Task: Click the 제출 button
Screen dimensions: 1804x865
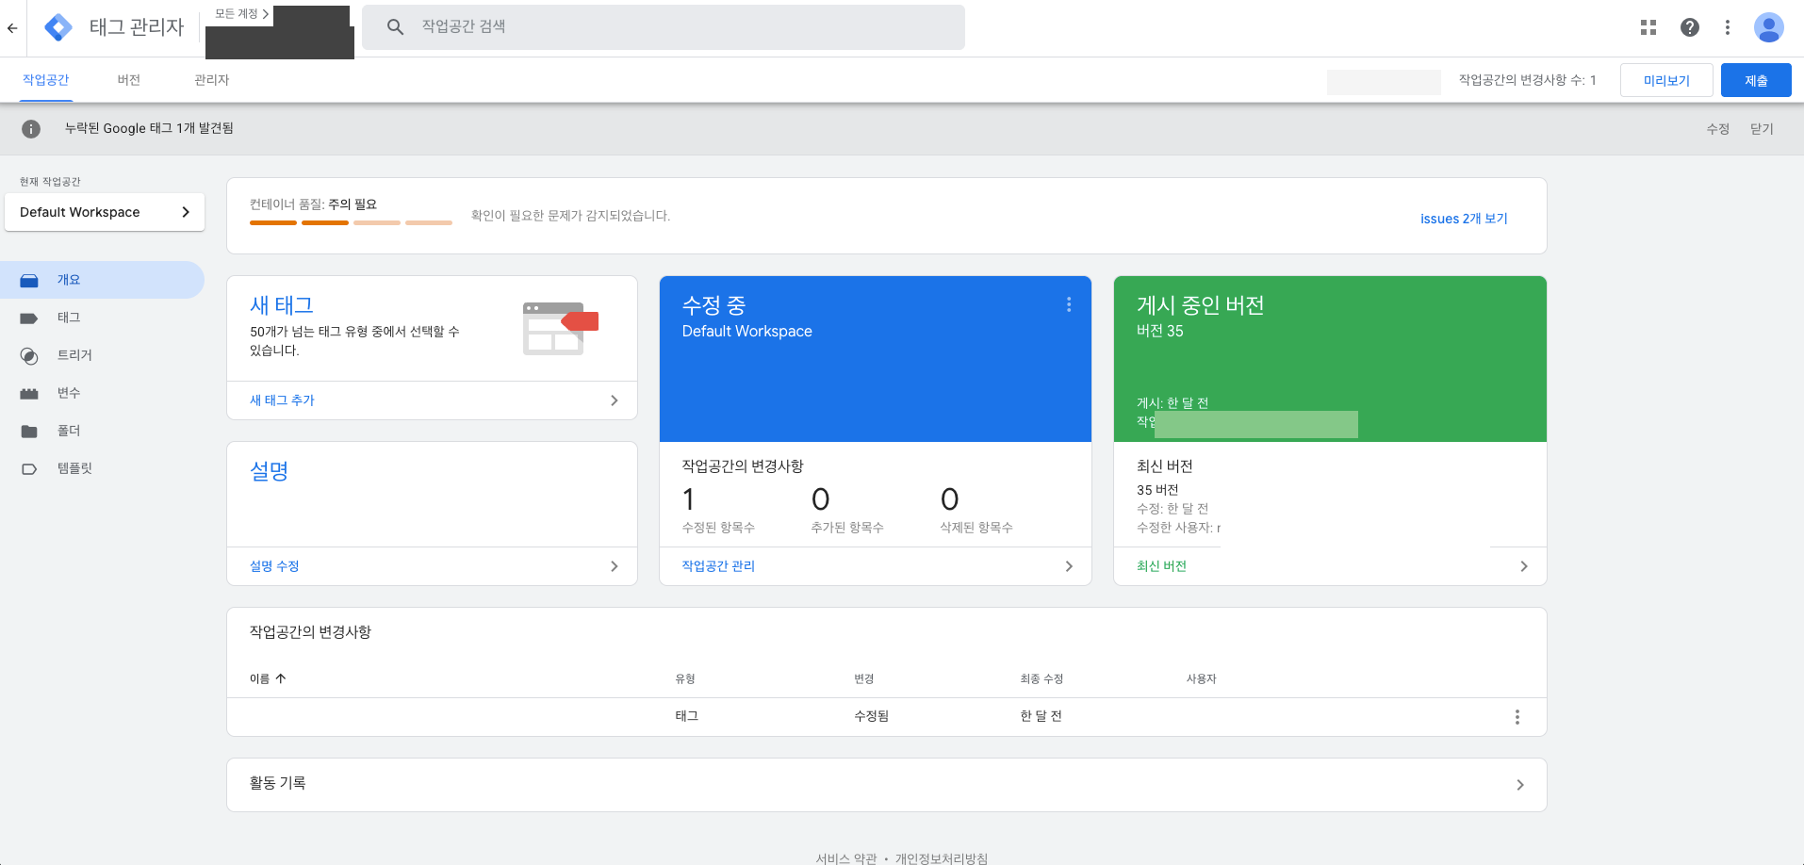Action: click(x=1756, y=80)
